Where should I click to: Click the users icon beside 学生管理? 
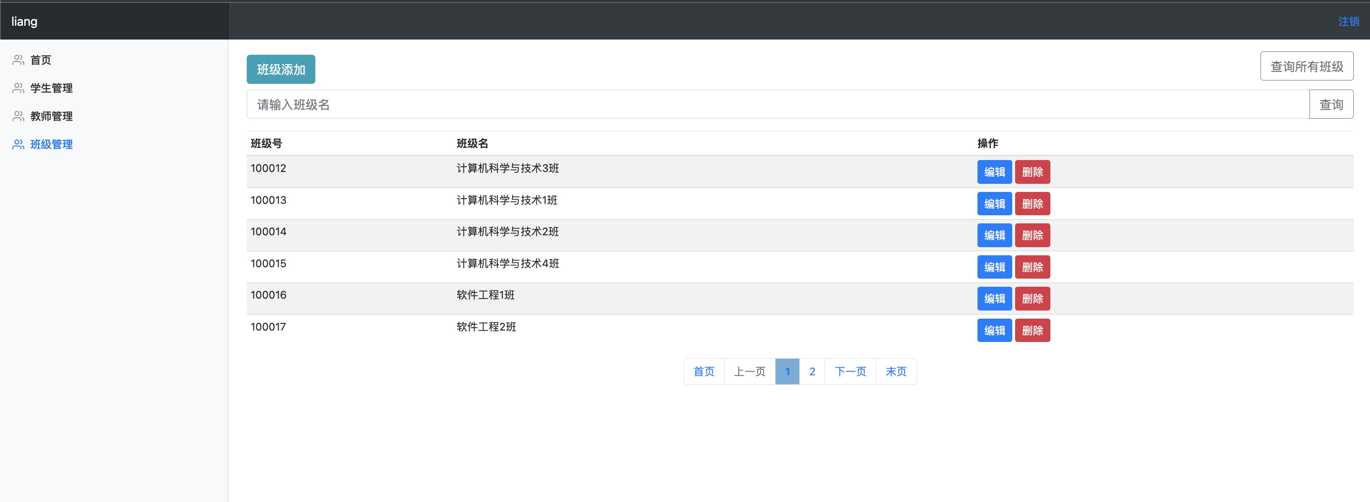(x=19, y=88)
